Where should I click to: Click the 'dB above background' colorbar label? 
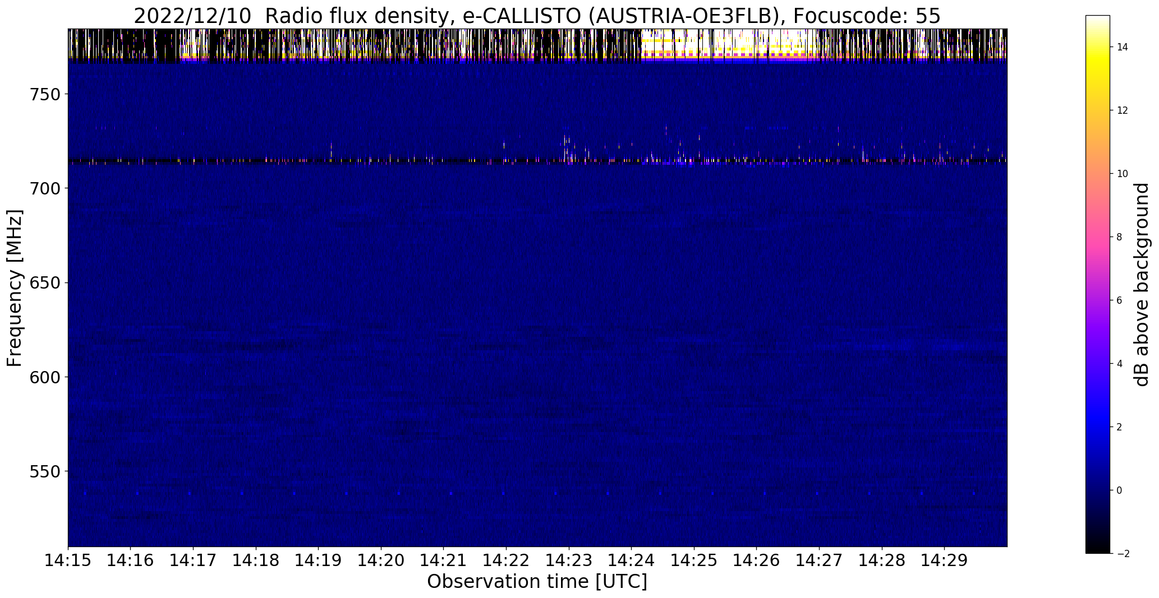coord(1142,284)
